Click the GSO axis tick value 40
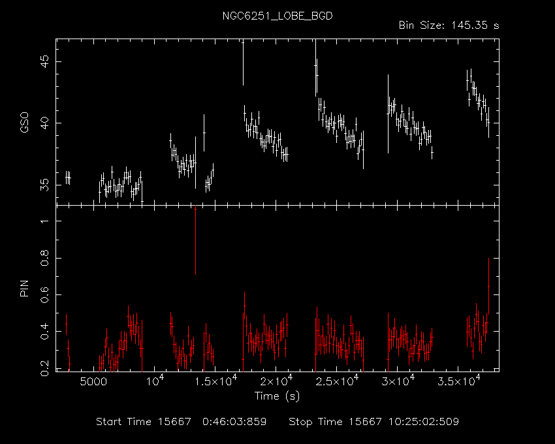 [45, 123]
